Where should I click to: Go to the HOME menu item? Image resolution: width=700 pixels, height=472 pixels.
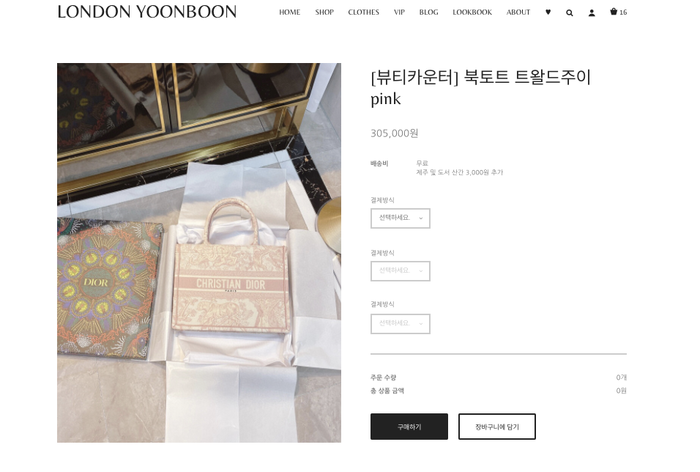tap(290, 12)
